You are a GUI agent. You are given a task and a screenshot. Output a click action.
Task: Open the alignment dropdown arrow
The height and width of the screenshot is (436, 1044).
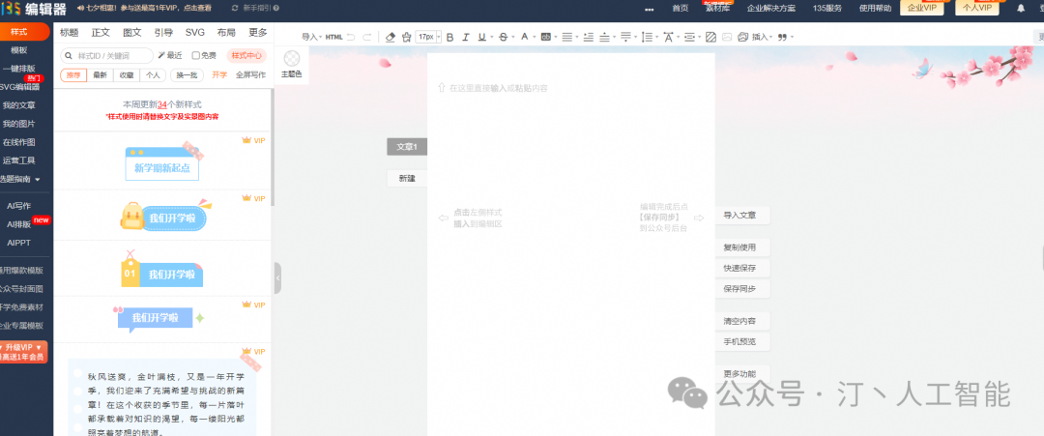pyautogui.click(x=576, y=38)
